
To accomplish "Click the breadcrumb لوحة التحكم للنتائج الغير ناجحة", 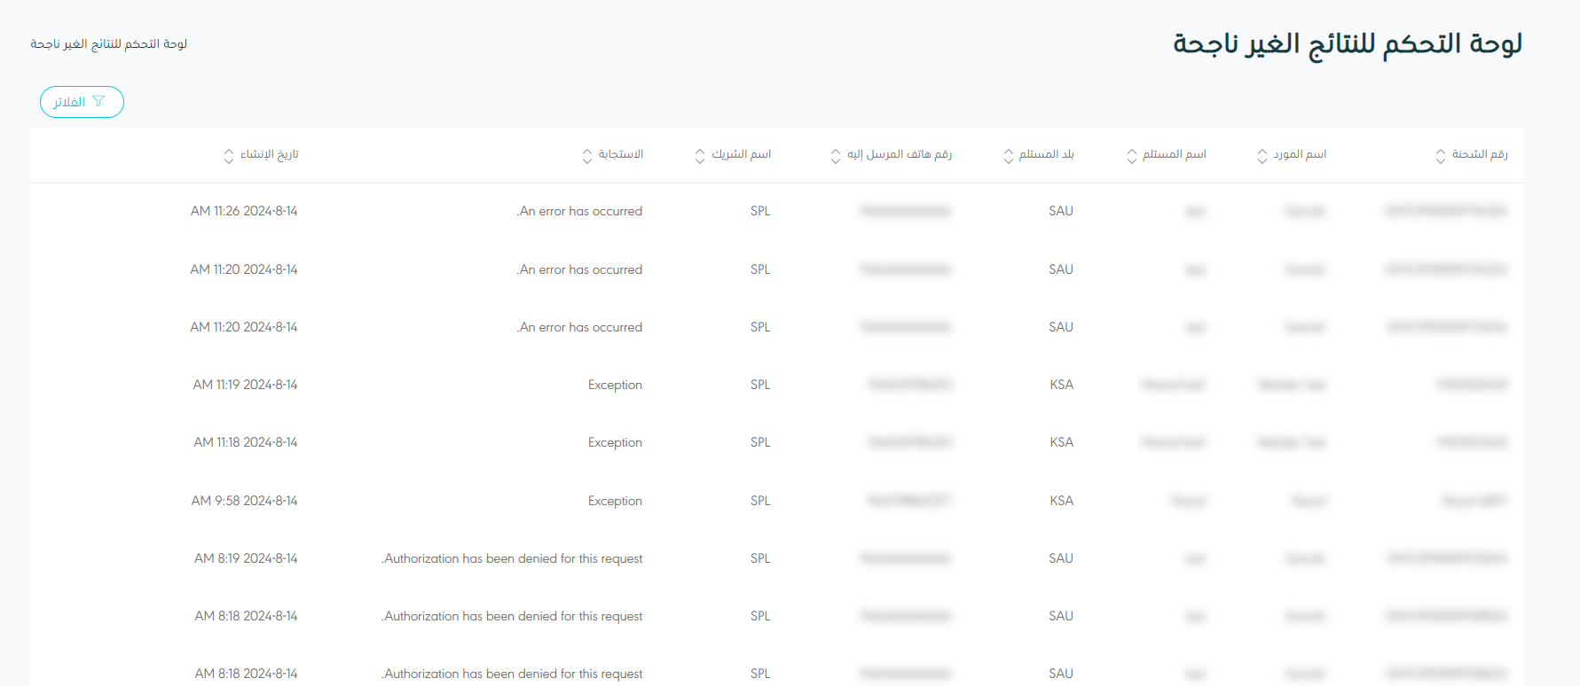I will (108, 43).
